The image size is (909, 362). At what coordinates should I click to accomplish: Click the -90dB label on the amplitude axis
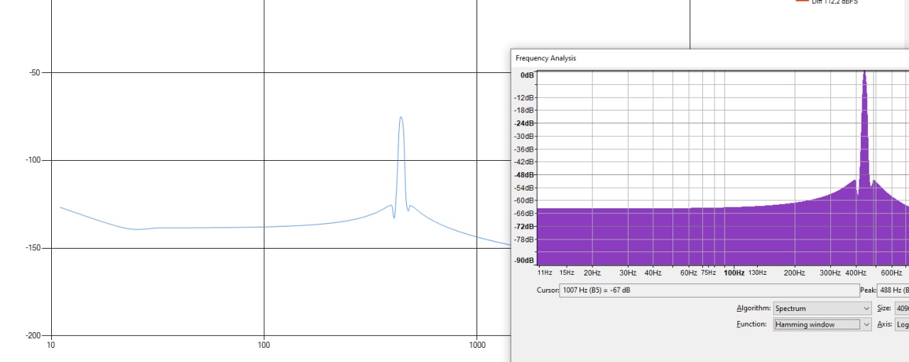(524, 261)
